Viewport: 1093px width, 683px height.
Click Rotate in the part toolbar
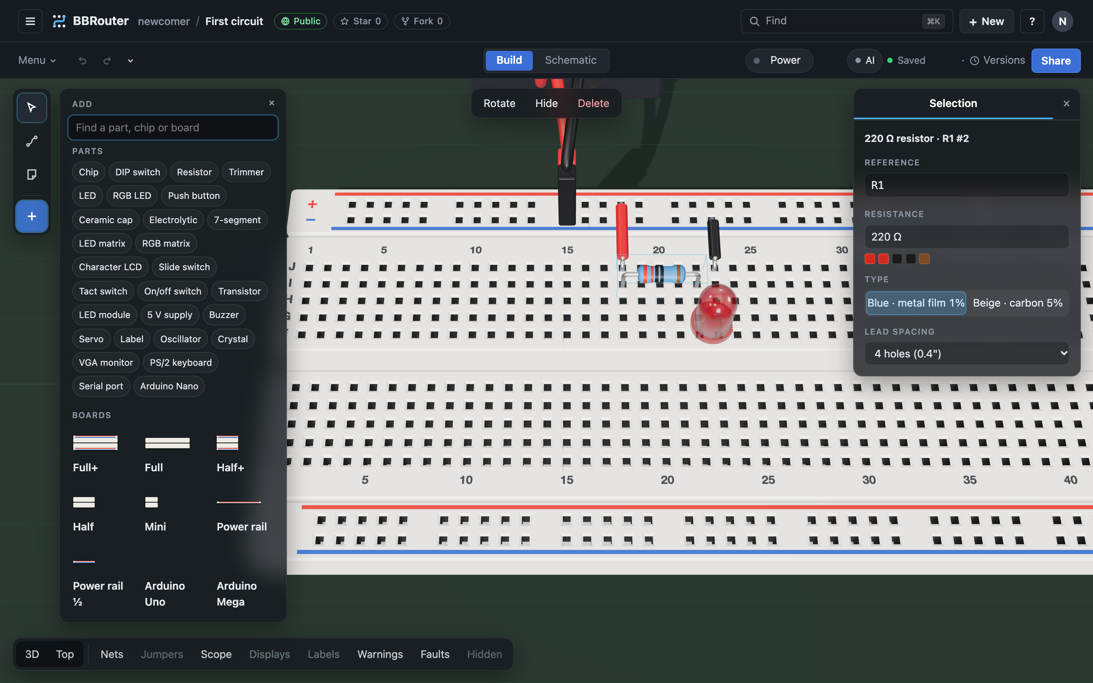[x=499, y=104]
